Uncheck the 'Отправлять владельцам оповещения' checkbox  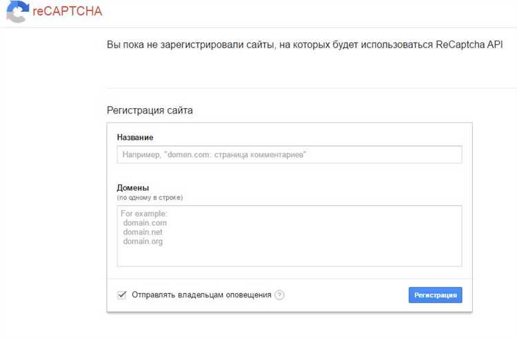[122, 295]
